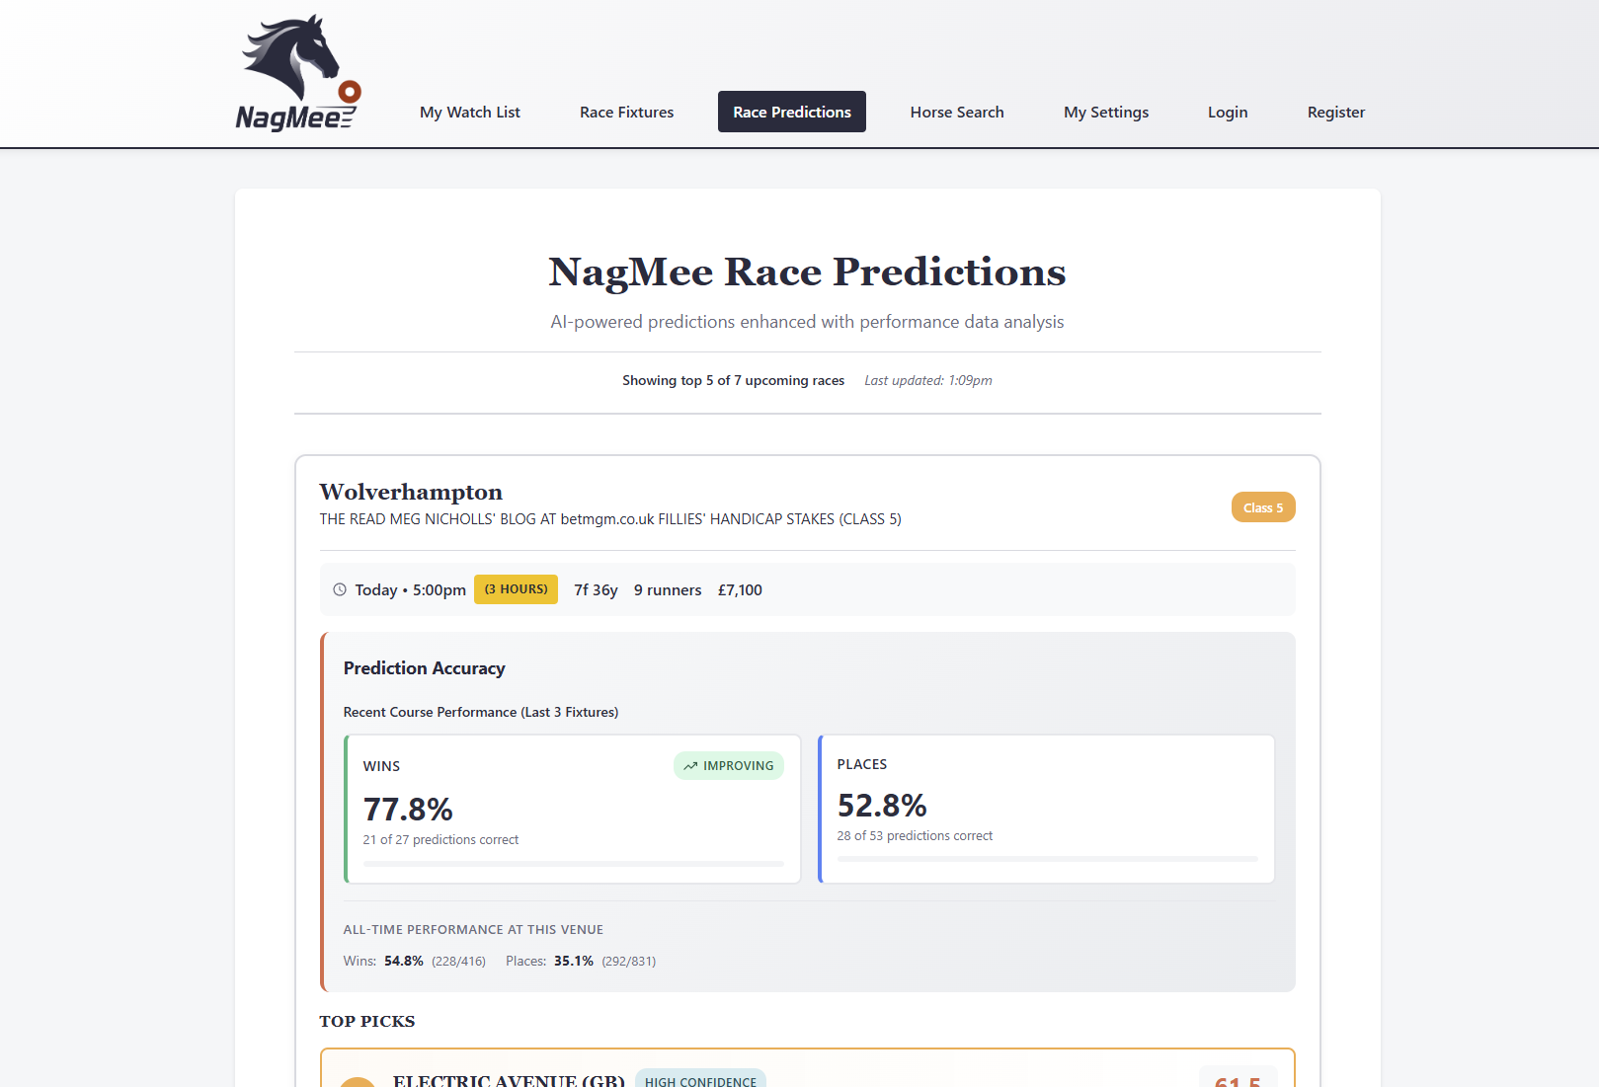Click the Wolverhampton race heading

pyautogui.click(x=411, y=492)
